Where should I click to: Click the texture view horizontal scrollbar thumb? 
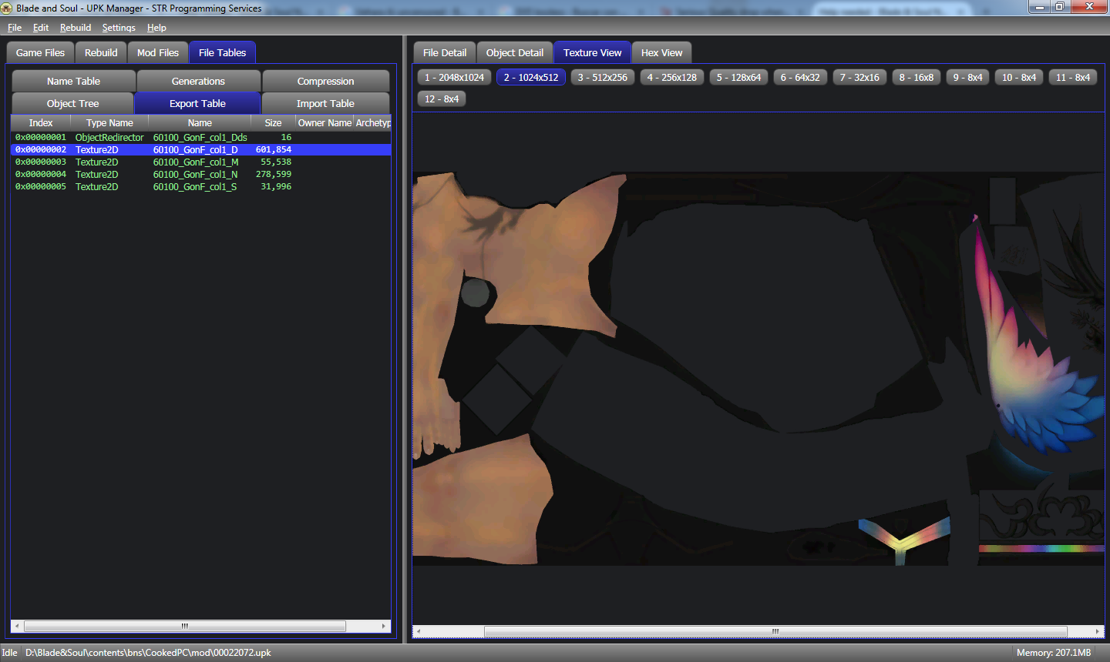775,631
